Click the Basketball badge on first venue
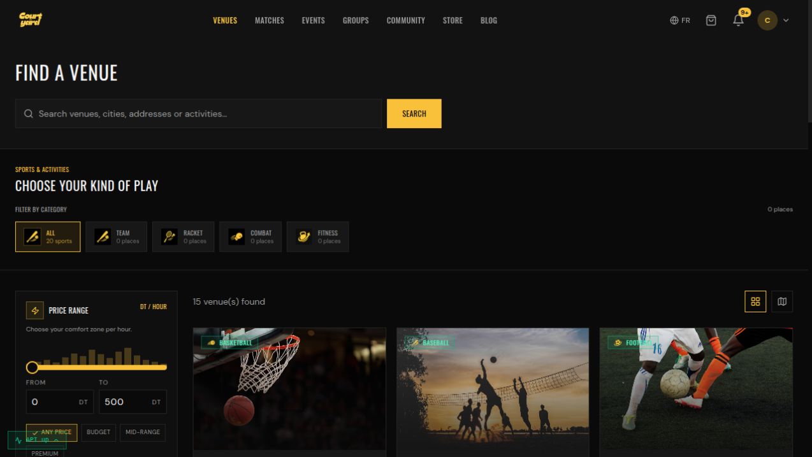 (x=229, y=342)
